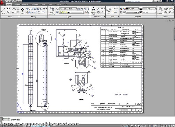Open the AutoCAD application menu logo
Image resolution: width=175 pixels, height=127 pixels.
coord(2,2)
